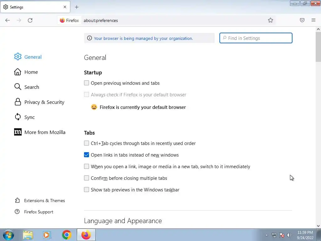Click the taskbar clock showing 11:59 PM
The height and width of the screenshot is (241, 321).
pyautogui.click(x=305, y=235)
